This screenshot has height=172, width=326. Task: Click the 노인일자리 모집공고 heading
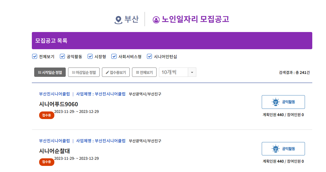(x=195, y=19)
